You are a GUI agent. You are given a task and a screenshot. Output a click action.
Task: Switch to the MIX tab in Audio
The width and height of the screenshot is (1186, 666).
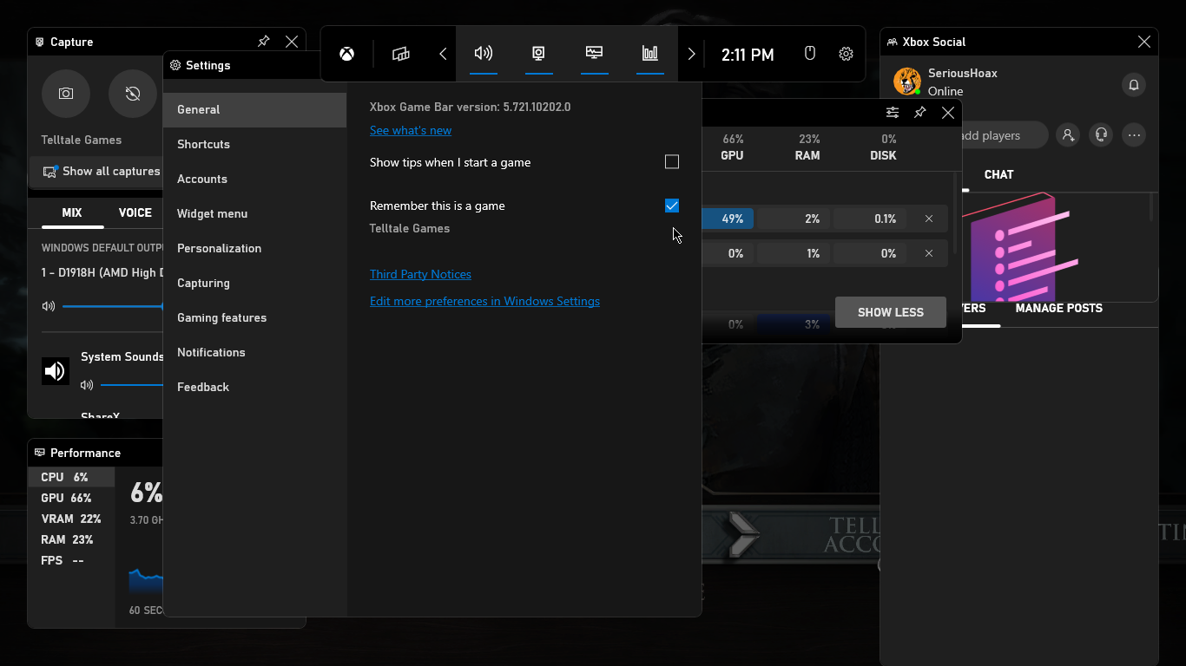[x=72, y=212]
